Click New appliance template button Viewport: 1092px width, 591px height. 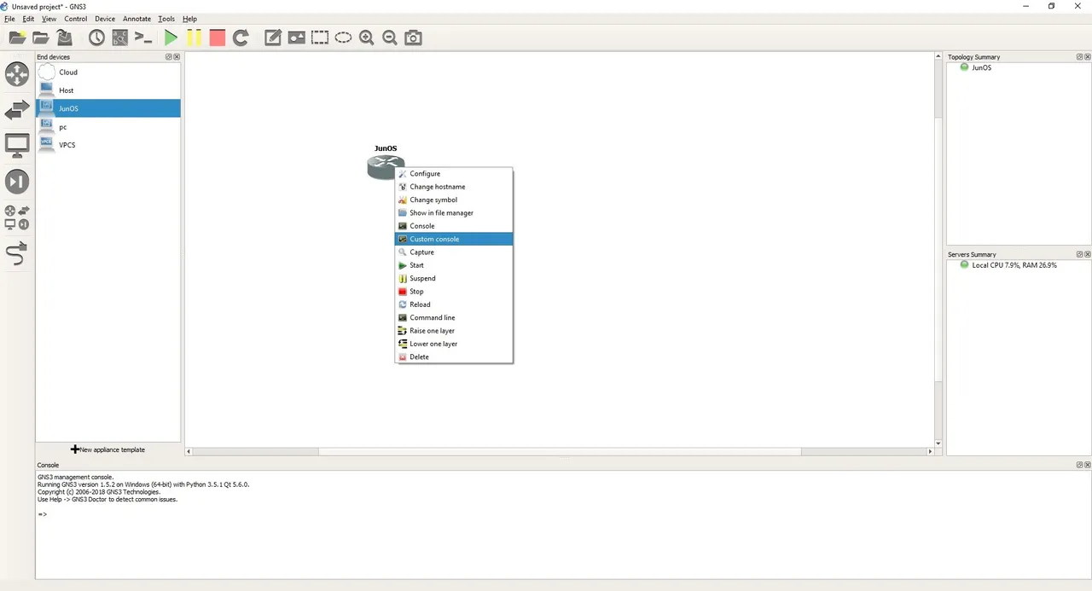point(108,449)
